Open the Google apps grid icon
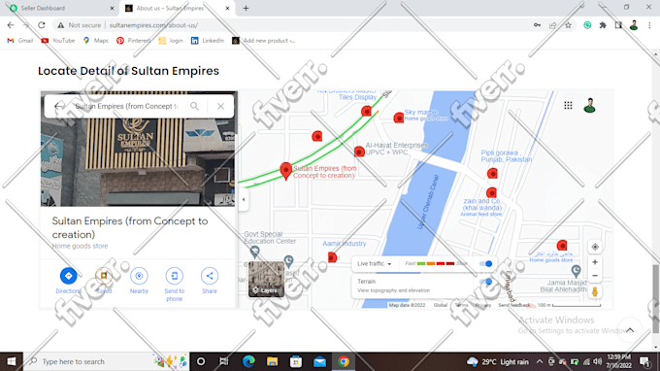The image size is (660, 371). pos(568,105)
